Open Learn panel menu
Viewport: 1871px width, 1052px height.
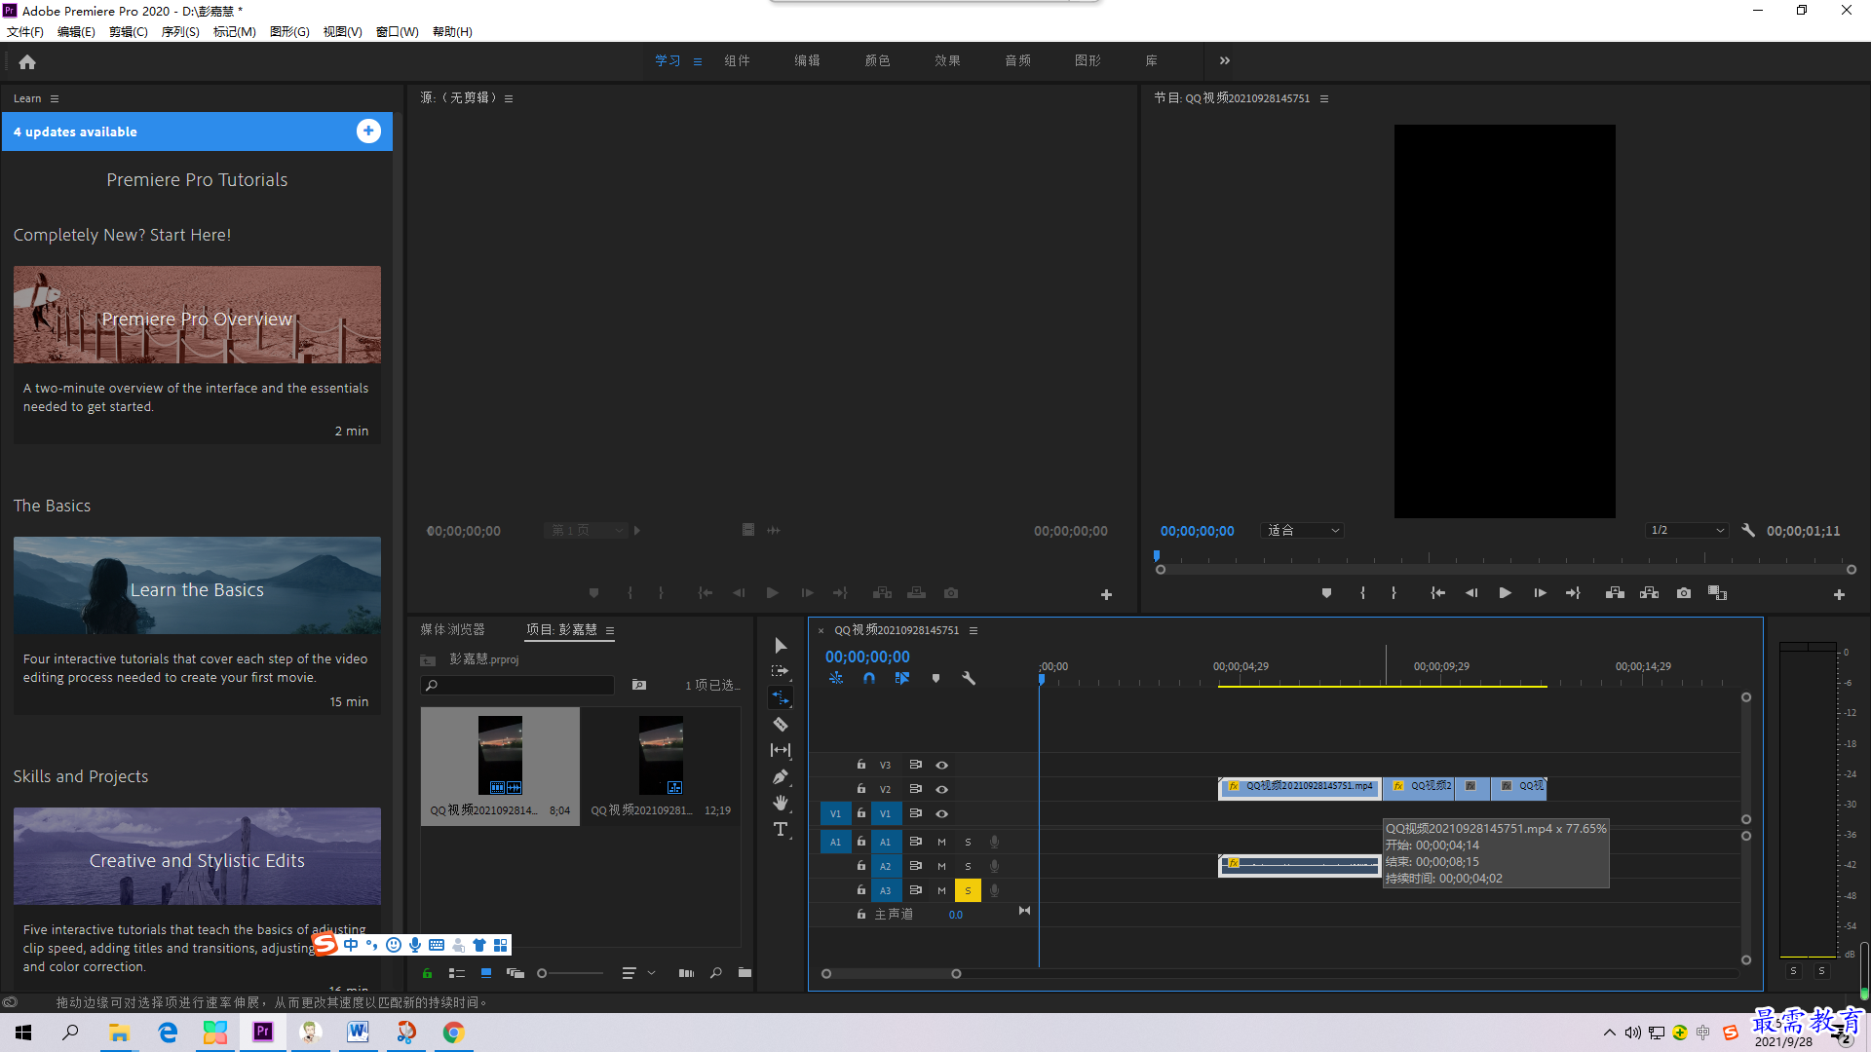pyautogui.click(x=55, y=98)
